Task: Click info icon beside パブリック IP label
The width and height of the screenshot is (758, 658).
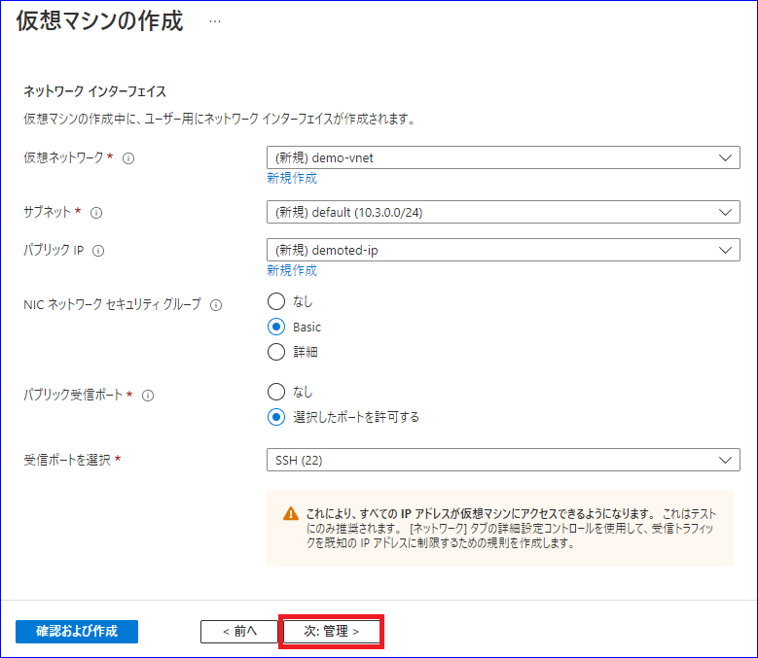Action: (x=98, y=251)
